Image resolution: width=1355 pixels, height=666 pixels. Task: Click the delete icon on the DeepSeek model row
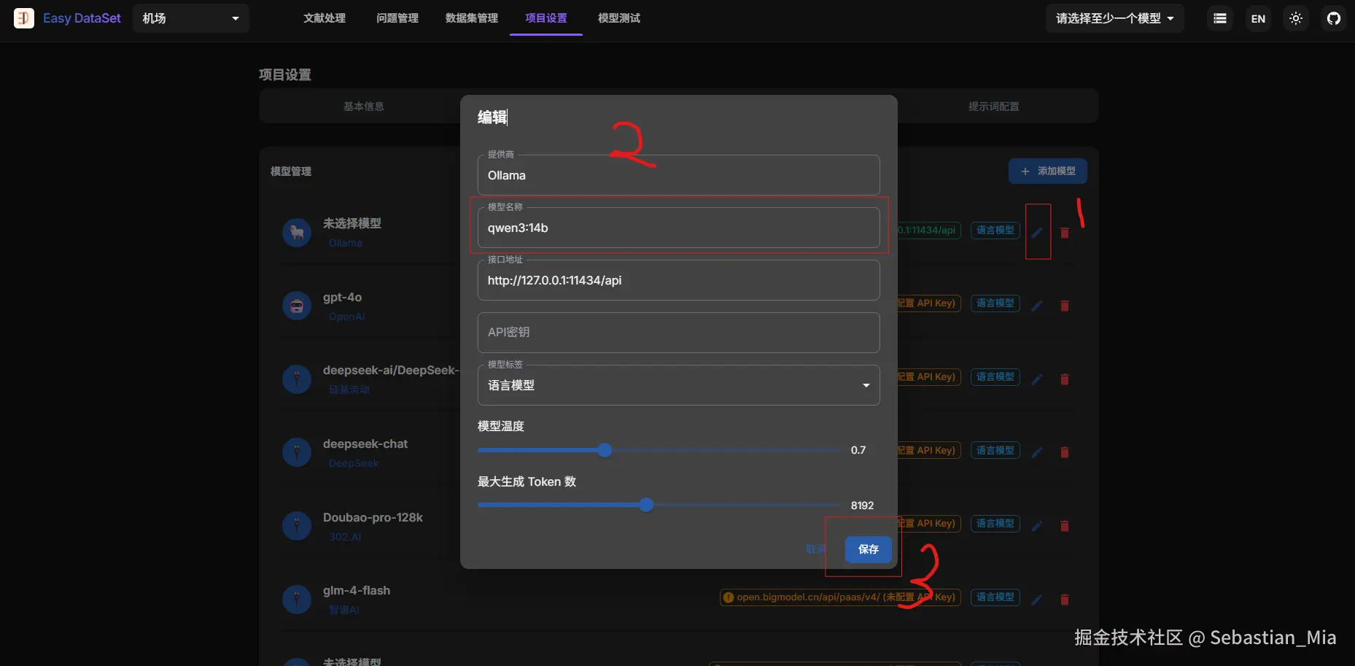[1064, 379]
